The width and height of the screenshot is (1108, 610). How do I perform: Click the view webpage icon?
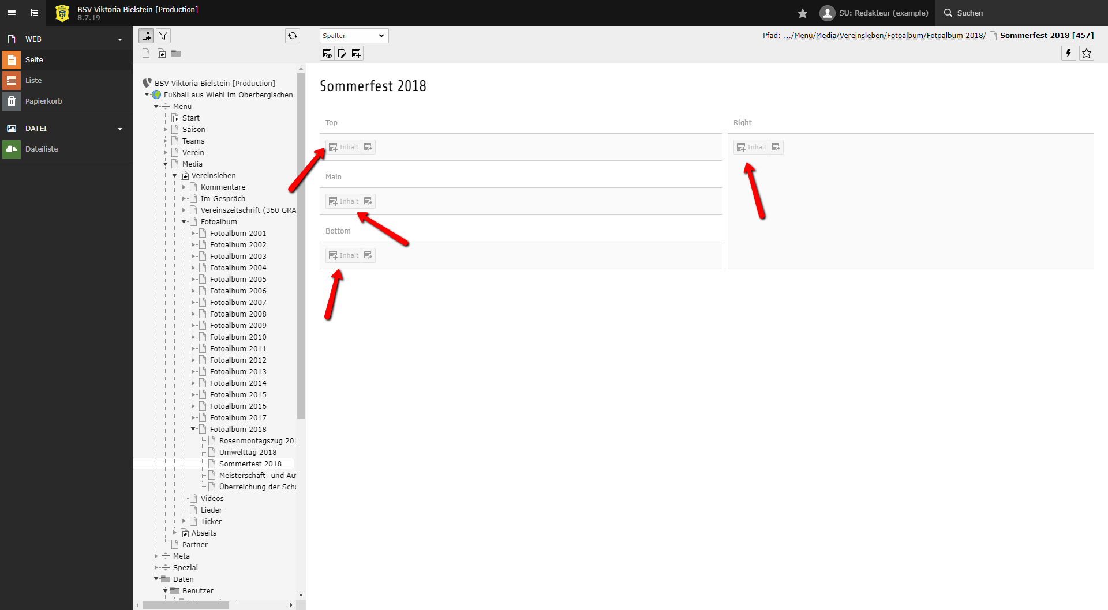[x=327, y=54]
